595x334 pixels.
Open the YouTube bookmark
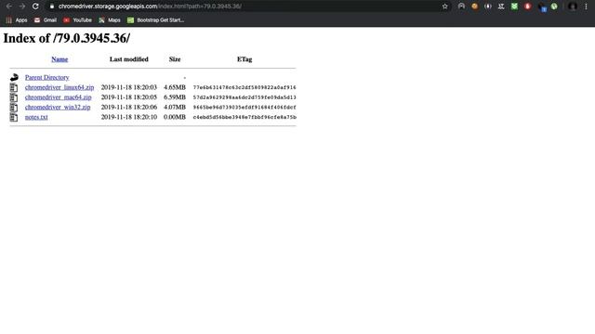click(x=77, y=20)
